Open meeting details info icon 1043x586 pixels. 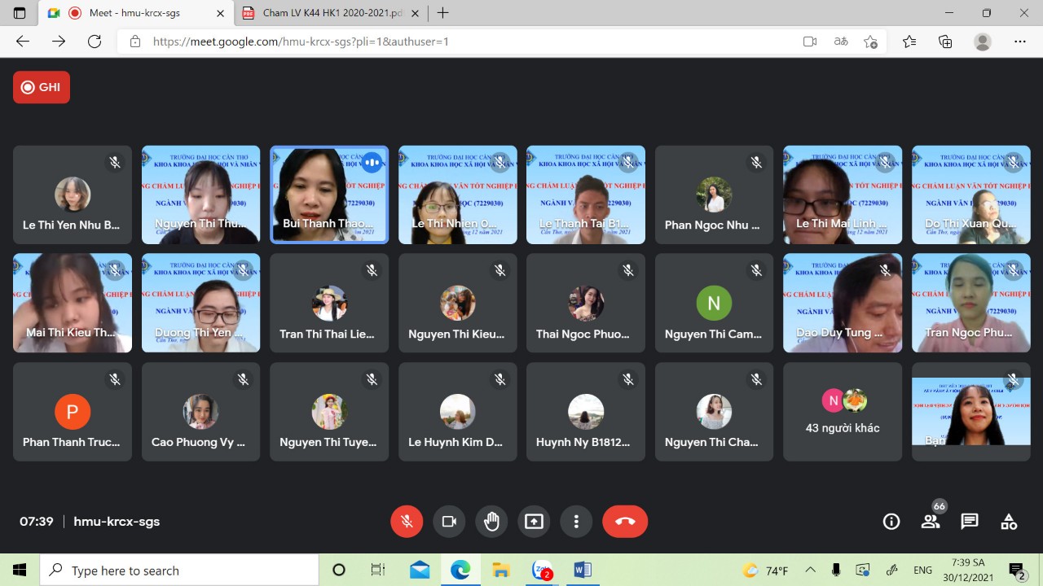tap(891, 522)
